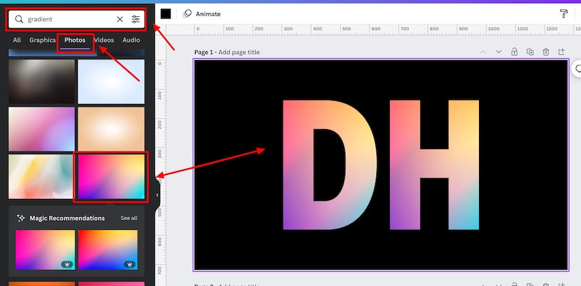Screen dimensions: 581x286
Task: Click crown badge on first recommended gradient
Action: click(x=67, y=265)
